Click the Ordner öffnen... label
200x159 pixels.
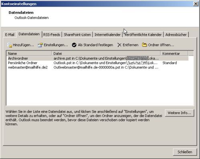pos(161,45)
